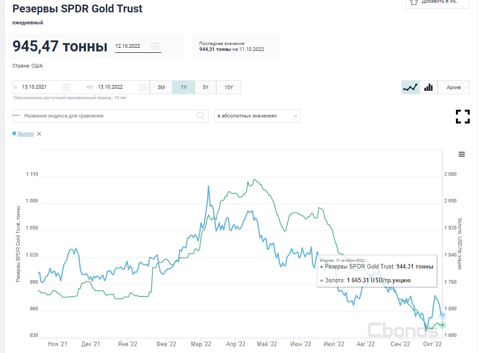The height and width of the screenshot is (353, 478).
Task: Open the 'в абсолютных значениях' dropdown
Action: [x=257, y=116]
